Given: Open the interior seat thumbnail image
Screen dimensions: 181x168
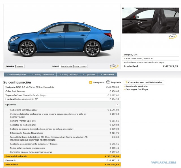Looking at the screenshot, I should coord(151,21).
